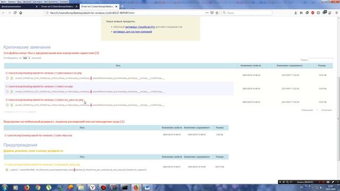This screenshot has height=191, width=340.
Task: Show site information icon in address bar
Action: click(x=47, y=13)
